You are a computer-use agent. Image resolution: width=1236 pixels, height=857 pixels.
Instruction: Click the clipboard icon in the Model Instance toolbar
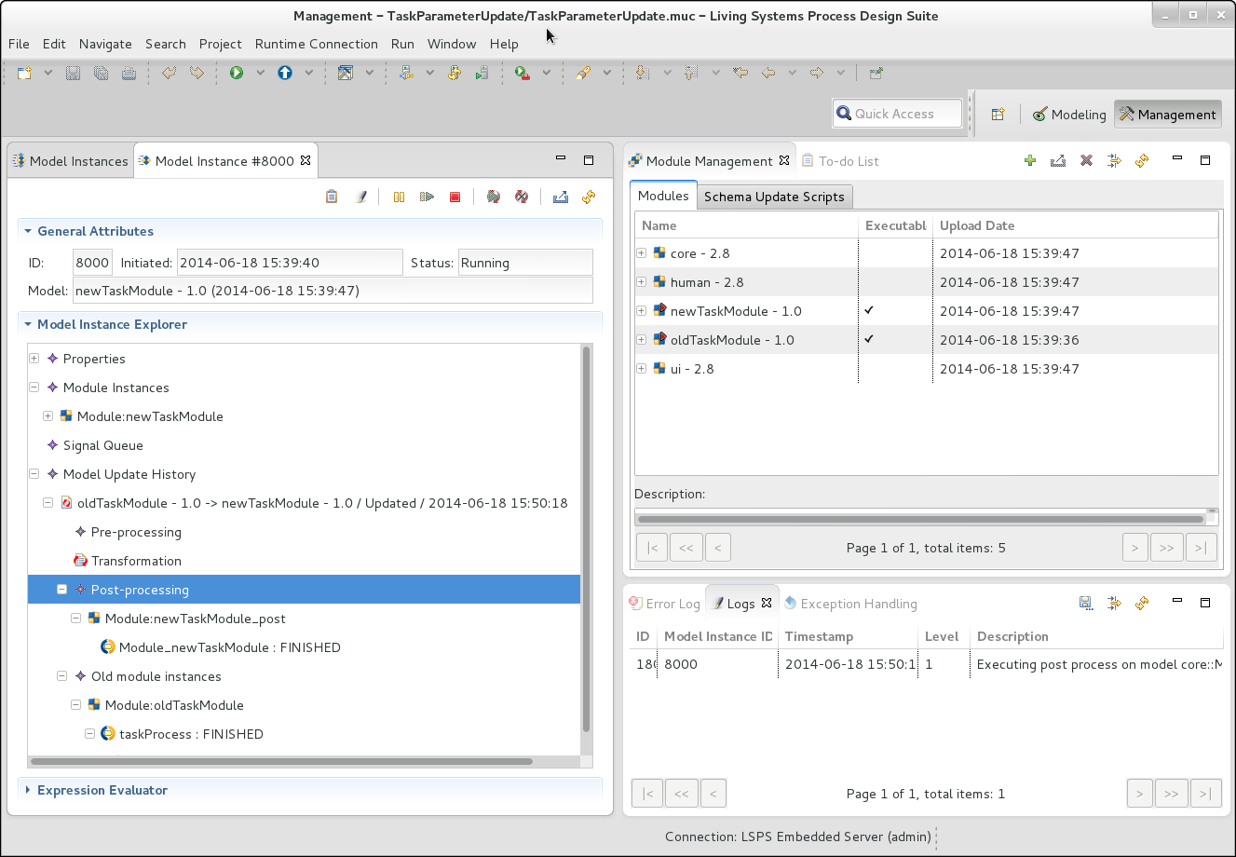[x=332, y=197]
